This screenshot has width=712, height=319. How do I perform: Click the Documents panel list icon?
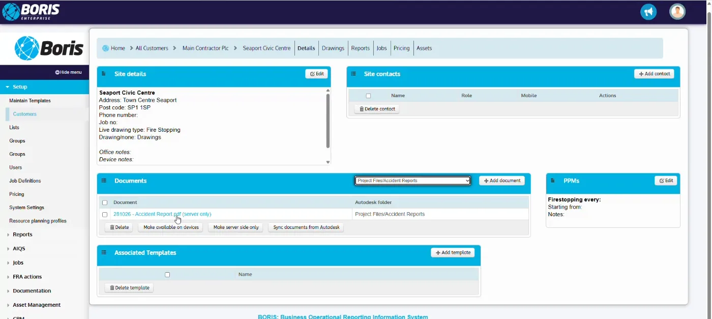pos(104,181)
